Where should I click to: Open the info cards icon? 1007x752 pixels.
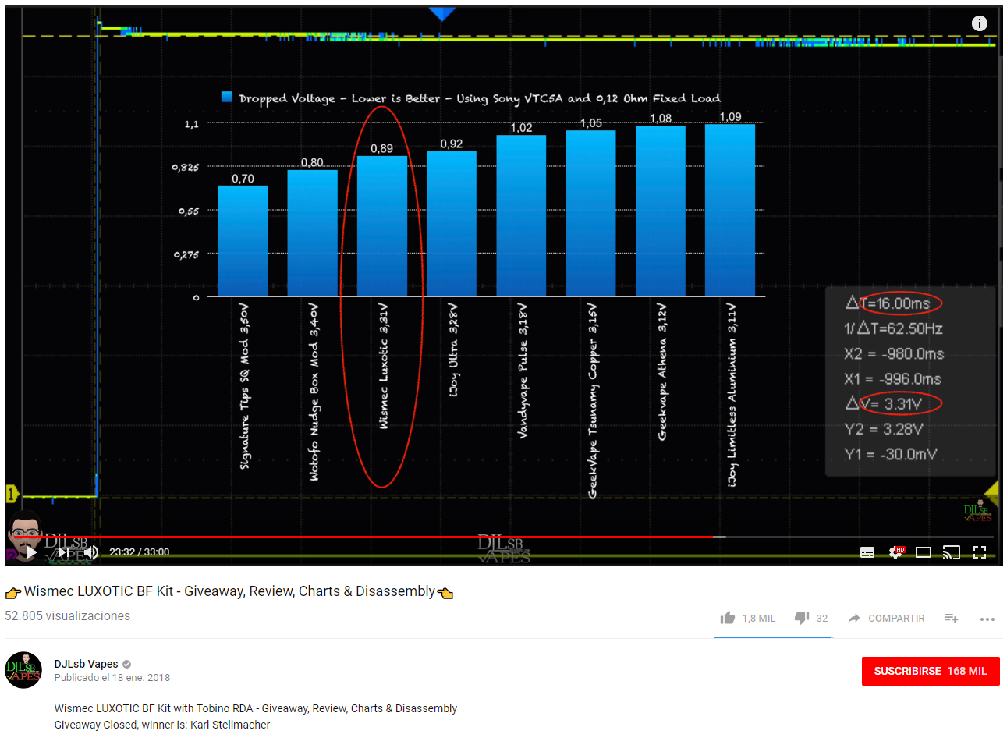tap(980, 23)
